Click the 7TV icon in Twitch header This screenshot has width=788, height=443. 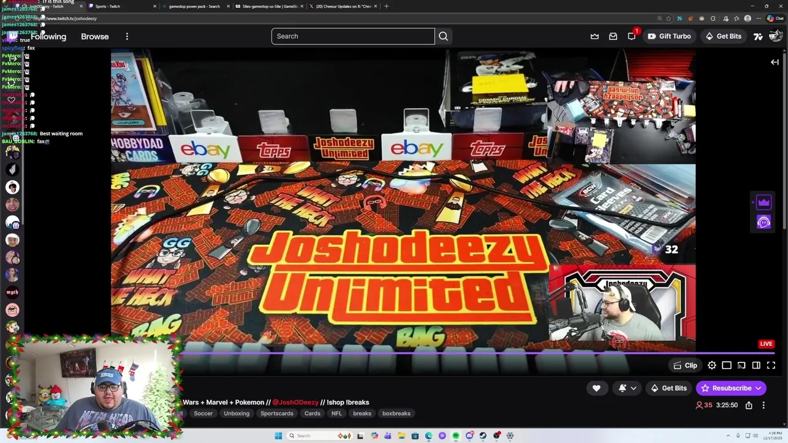pyautogui.click(x=758, y=36)
